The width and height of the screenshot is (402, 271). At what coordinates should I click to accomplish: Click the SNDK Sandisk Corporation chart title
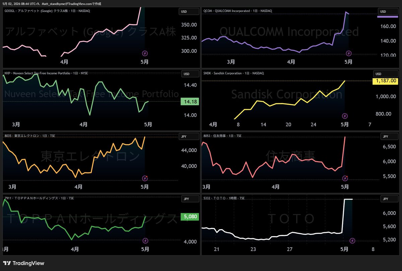coord(233,73)
